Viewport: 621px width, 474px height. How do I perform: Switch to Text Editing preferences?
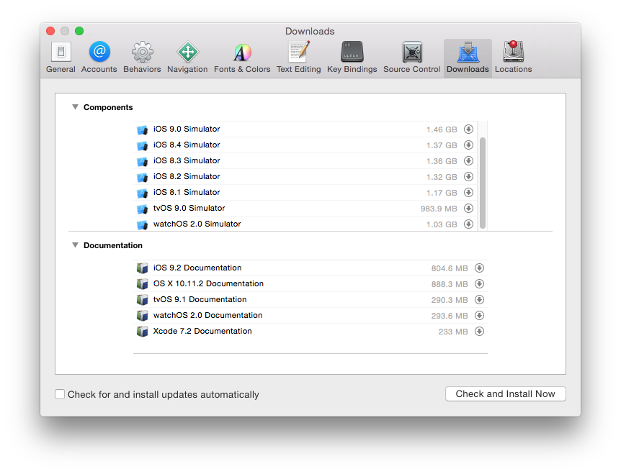coord(299,58)
